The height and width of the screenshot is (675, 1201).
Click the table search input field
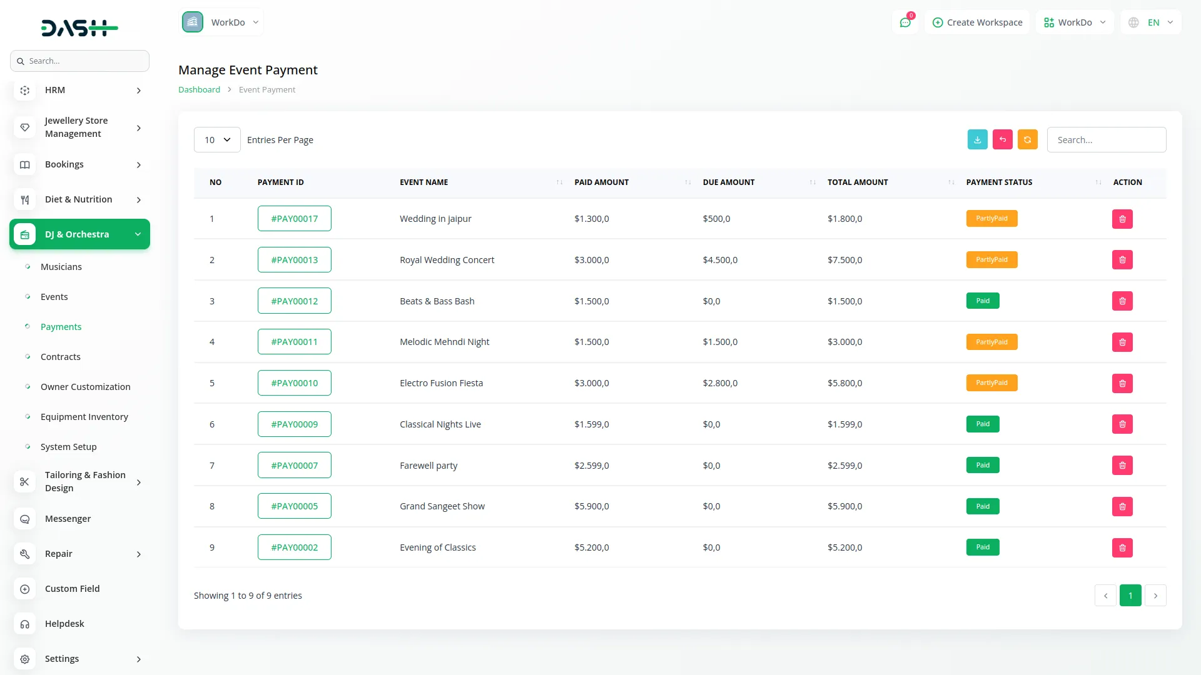(x=1106, y=140)
